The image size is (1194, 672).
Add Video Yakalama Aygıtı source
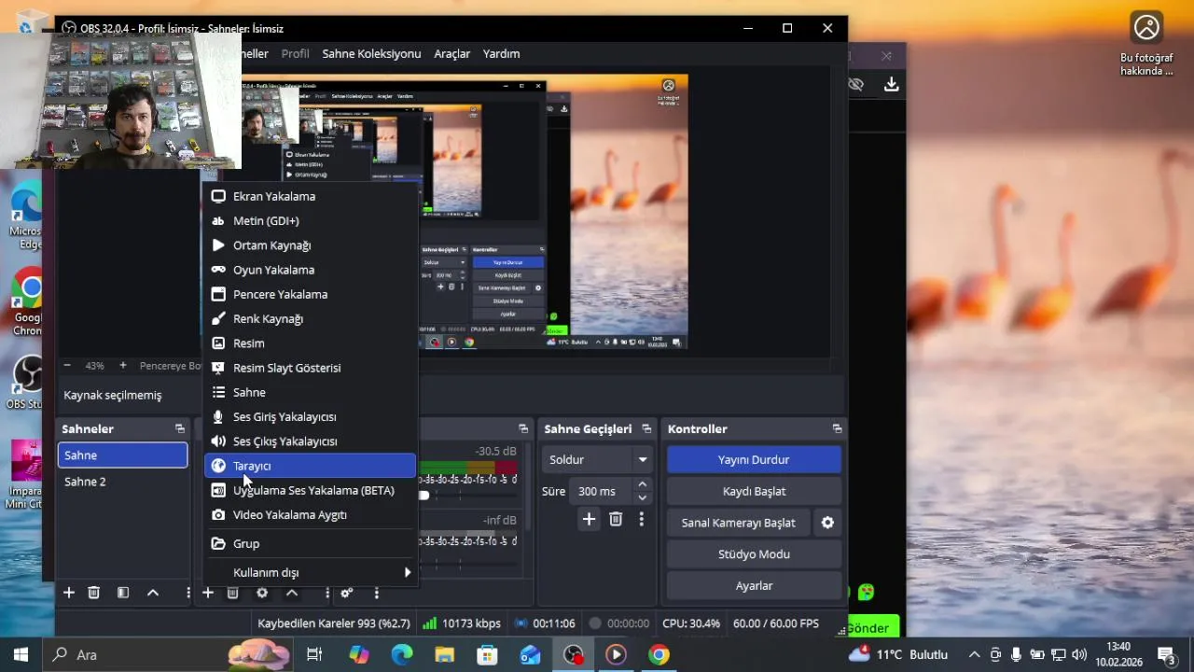(x=311, y=514)
